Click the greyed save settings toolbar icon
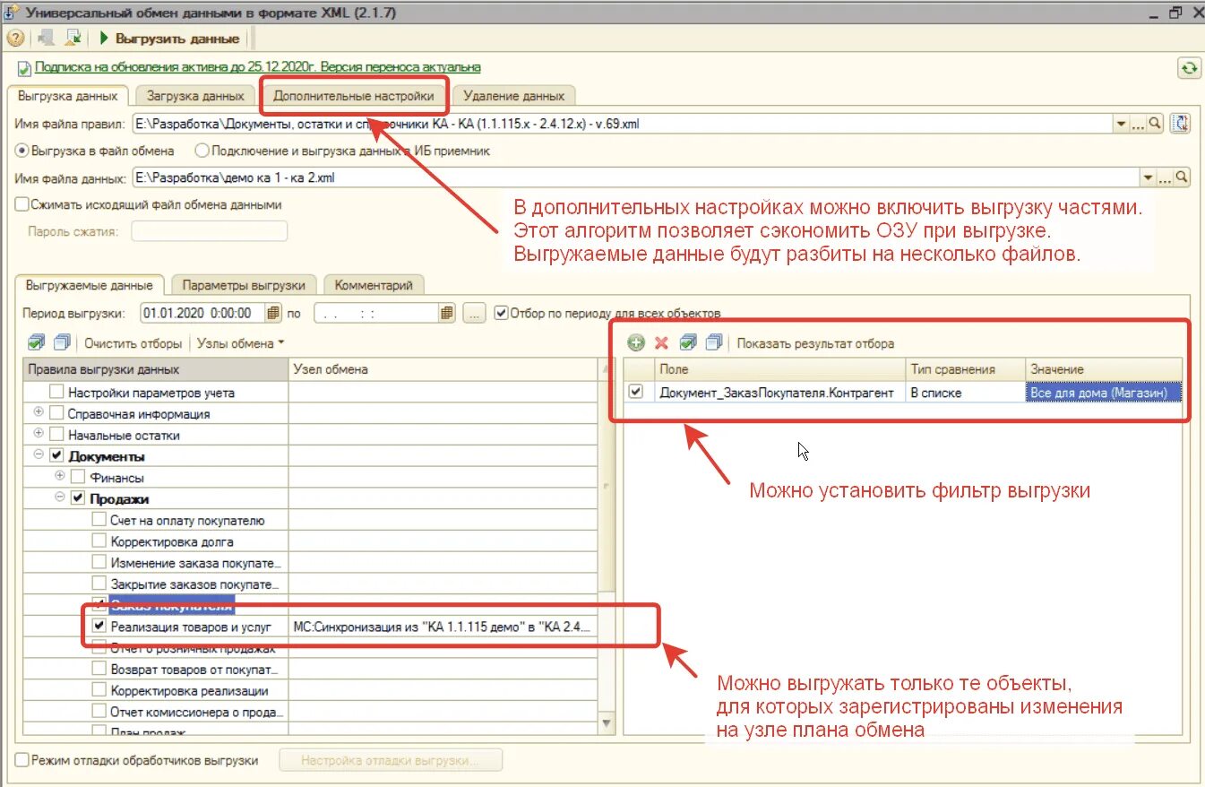 [x=47, y=39]
